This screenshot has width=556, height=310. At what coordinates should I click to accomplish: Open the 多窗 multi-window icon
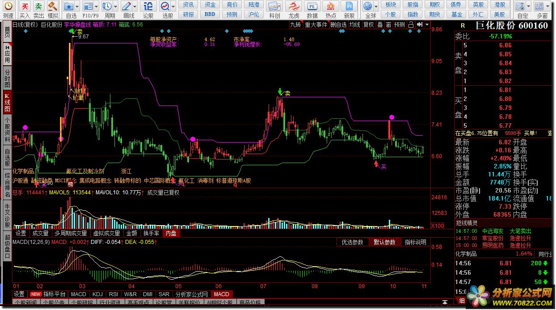point(539,6)
